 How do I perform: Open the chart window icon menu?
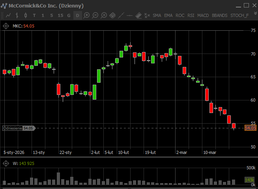(4, 6)
